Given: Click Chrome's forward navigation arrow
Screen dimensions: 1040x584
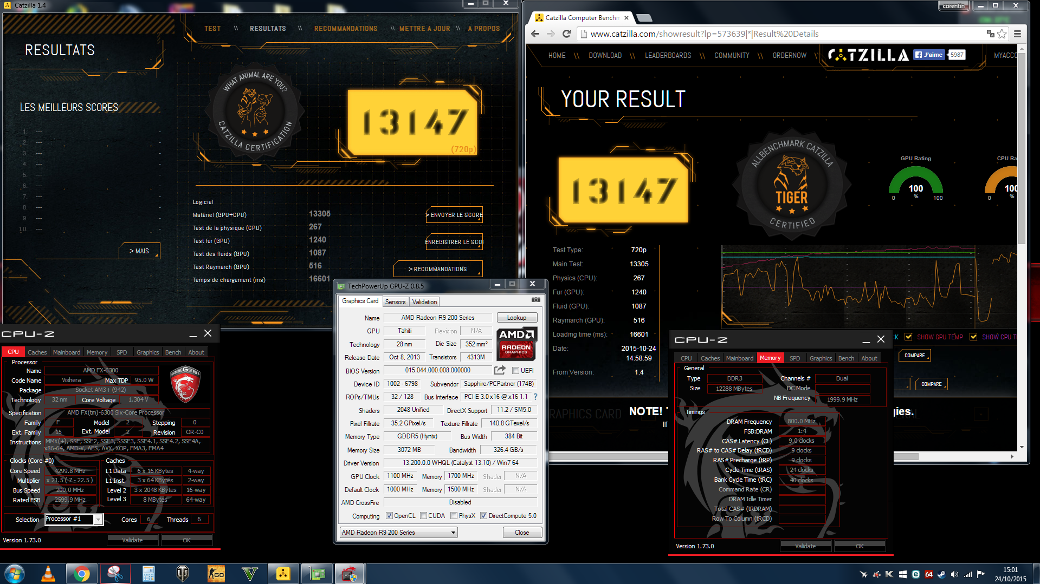Looking at the screenshot, I should [x=551, y=34].
